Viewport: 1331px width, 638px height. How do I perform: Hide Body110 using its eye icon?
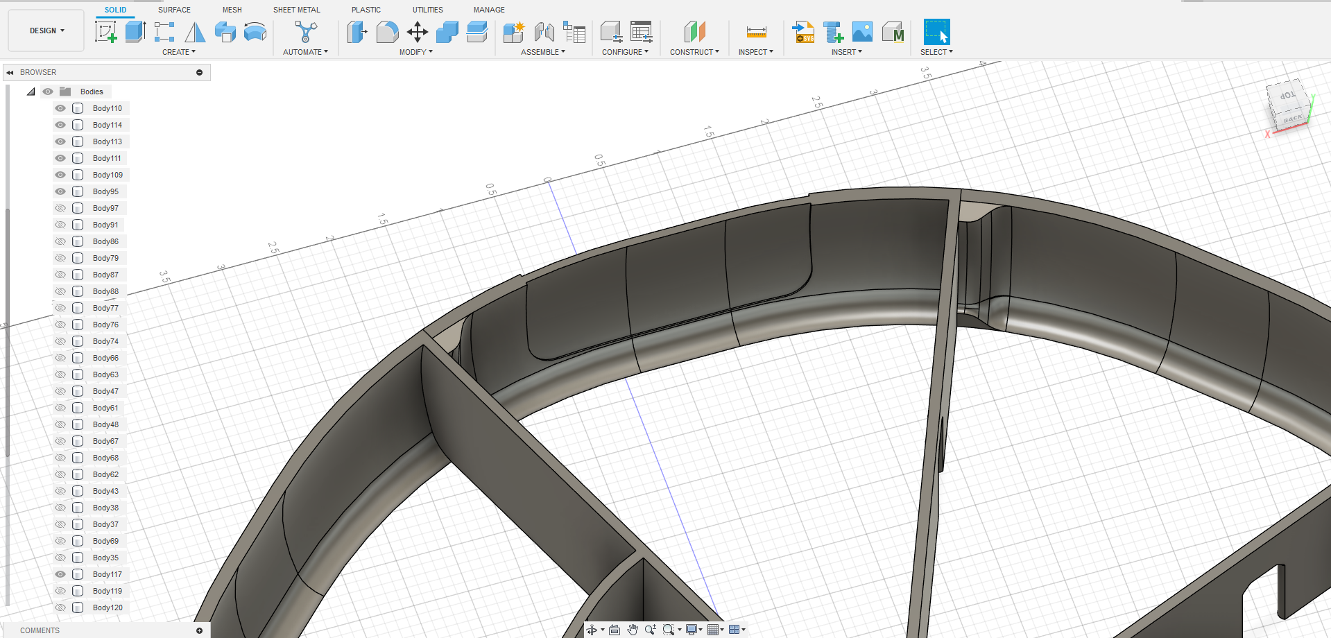click(x=60, y=108)
